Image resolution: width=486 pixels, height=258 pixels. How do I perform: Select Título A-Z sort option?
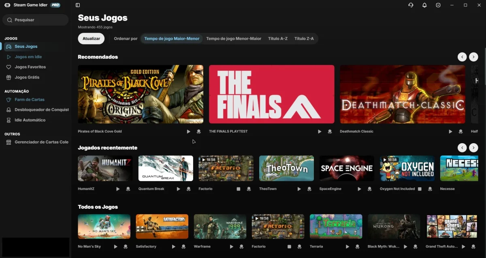278,39
